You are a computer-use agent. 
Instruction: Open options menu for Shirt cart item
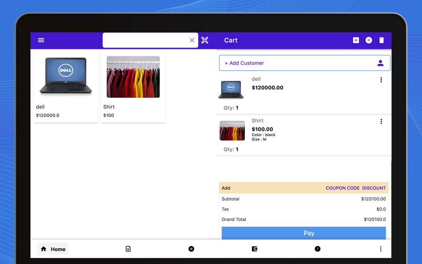point(381,121)
